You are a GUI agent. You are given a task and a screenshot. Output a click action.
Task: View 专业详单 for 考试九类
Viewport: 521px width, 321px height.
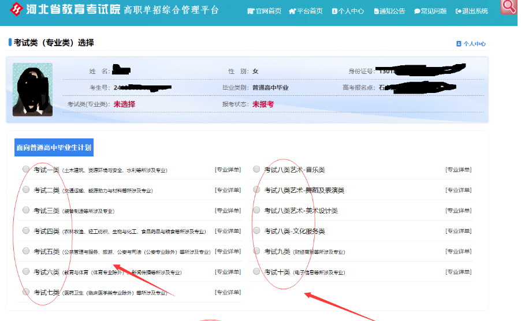click(458, 251)
